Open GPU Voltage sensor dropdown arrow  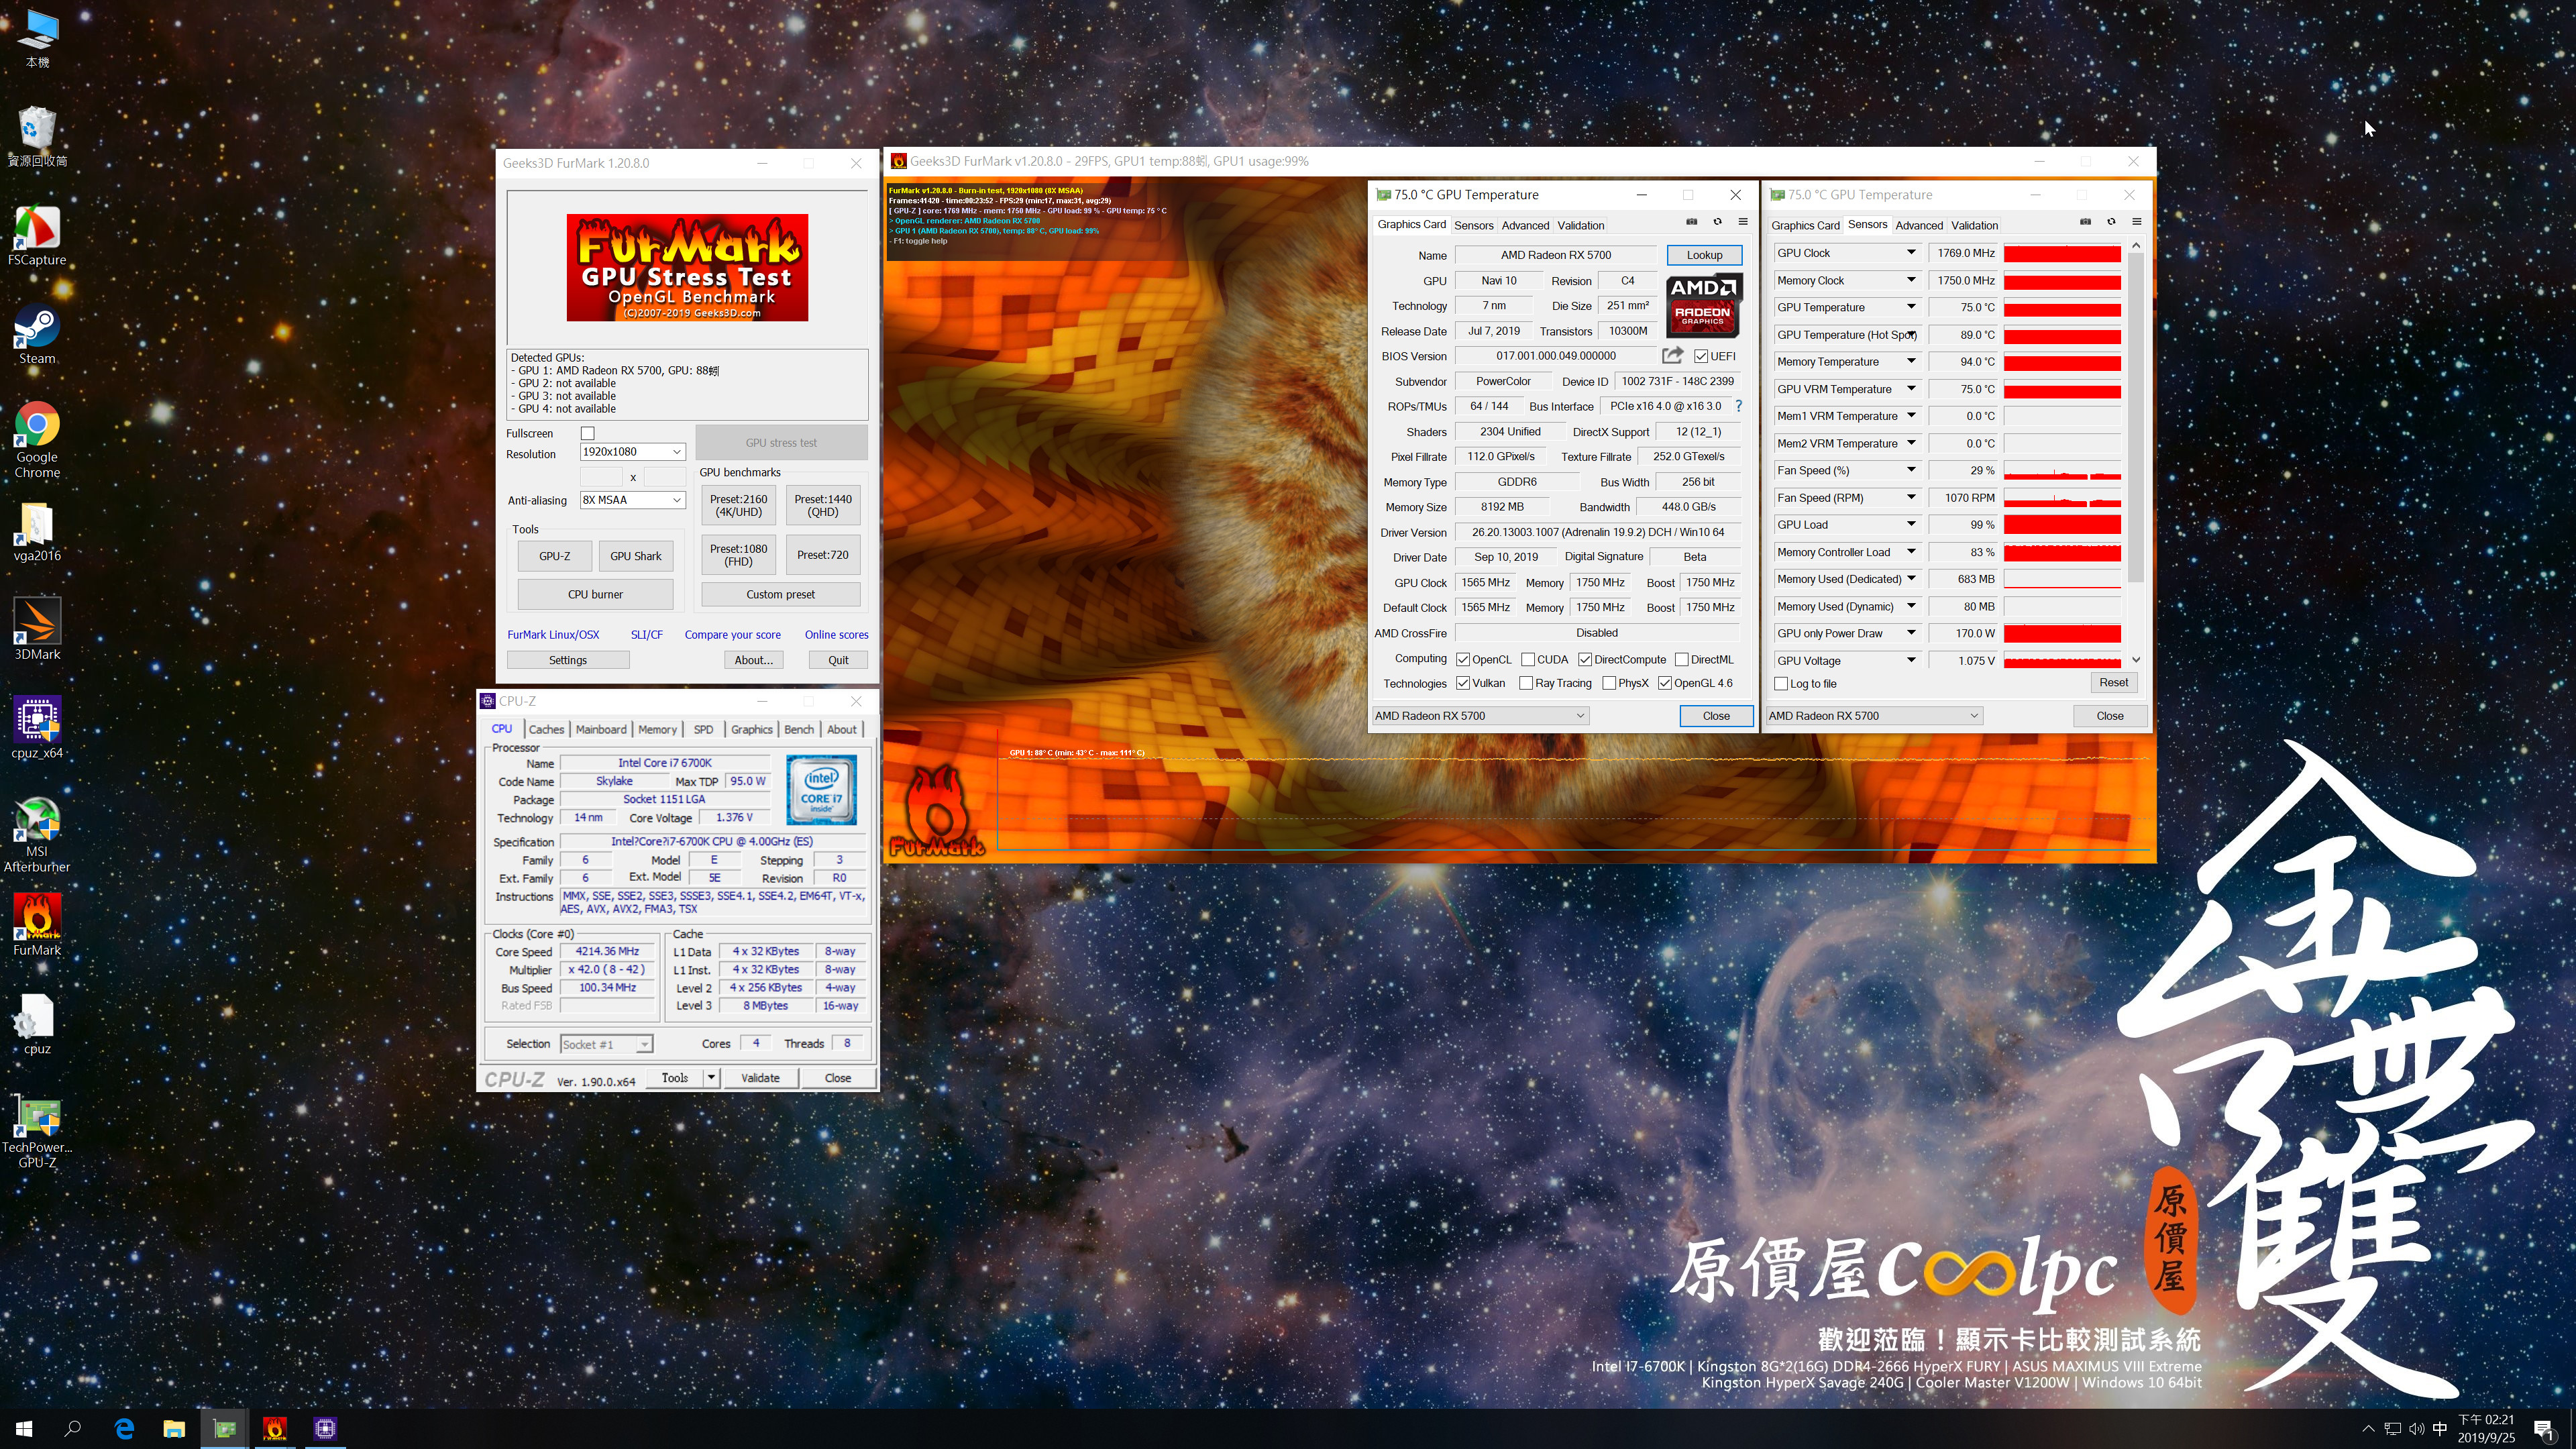coord(1911,660)
